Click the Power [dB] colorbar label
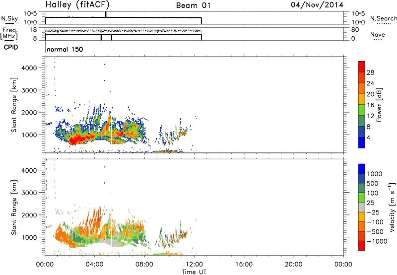 point(379,105)
